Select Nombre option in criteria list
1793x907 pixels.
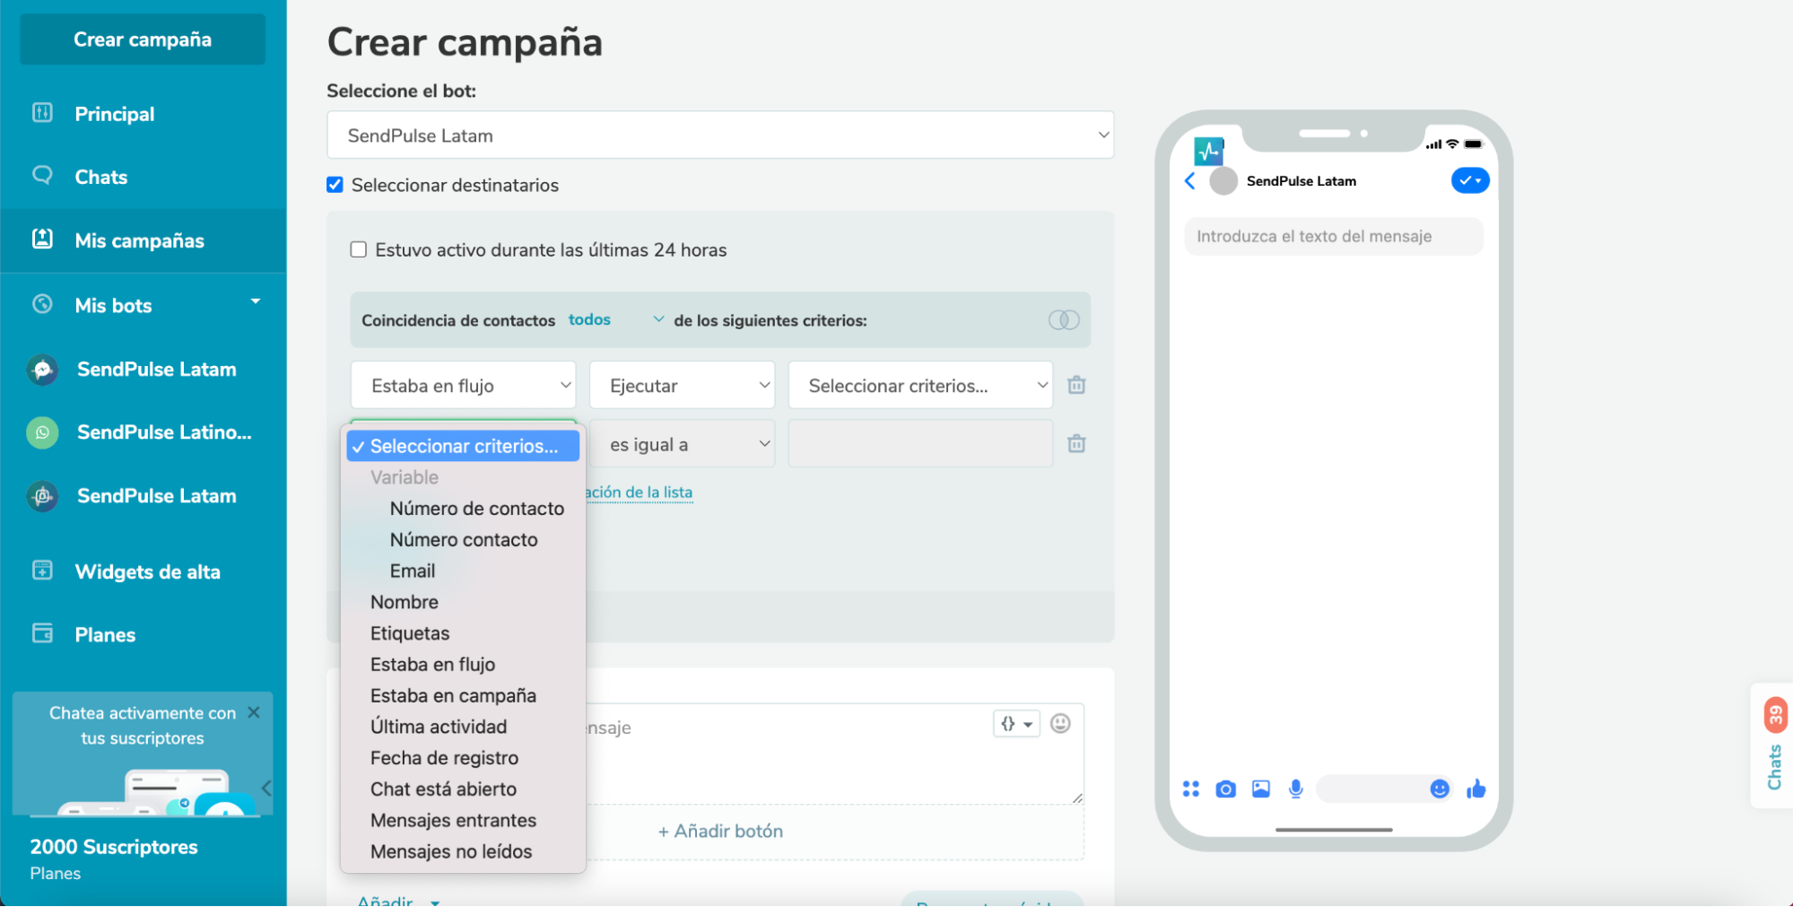click(x=463, y=602)
